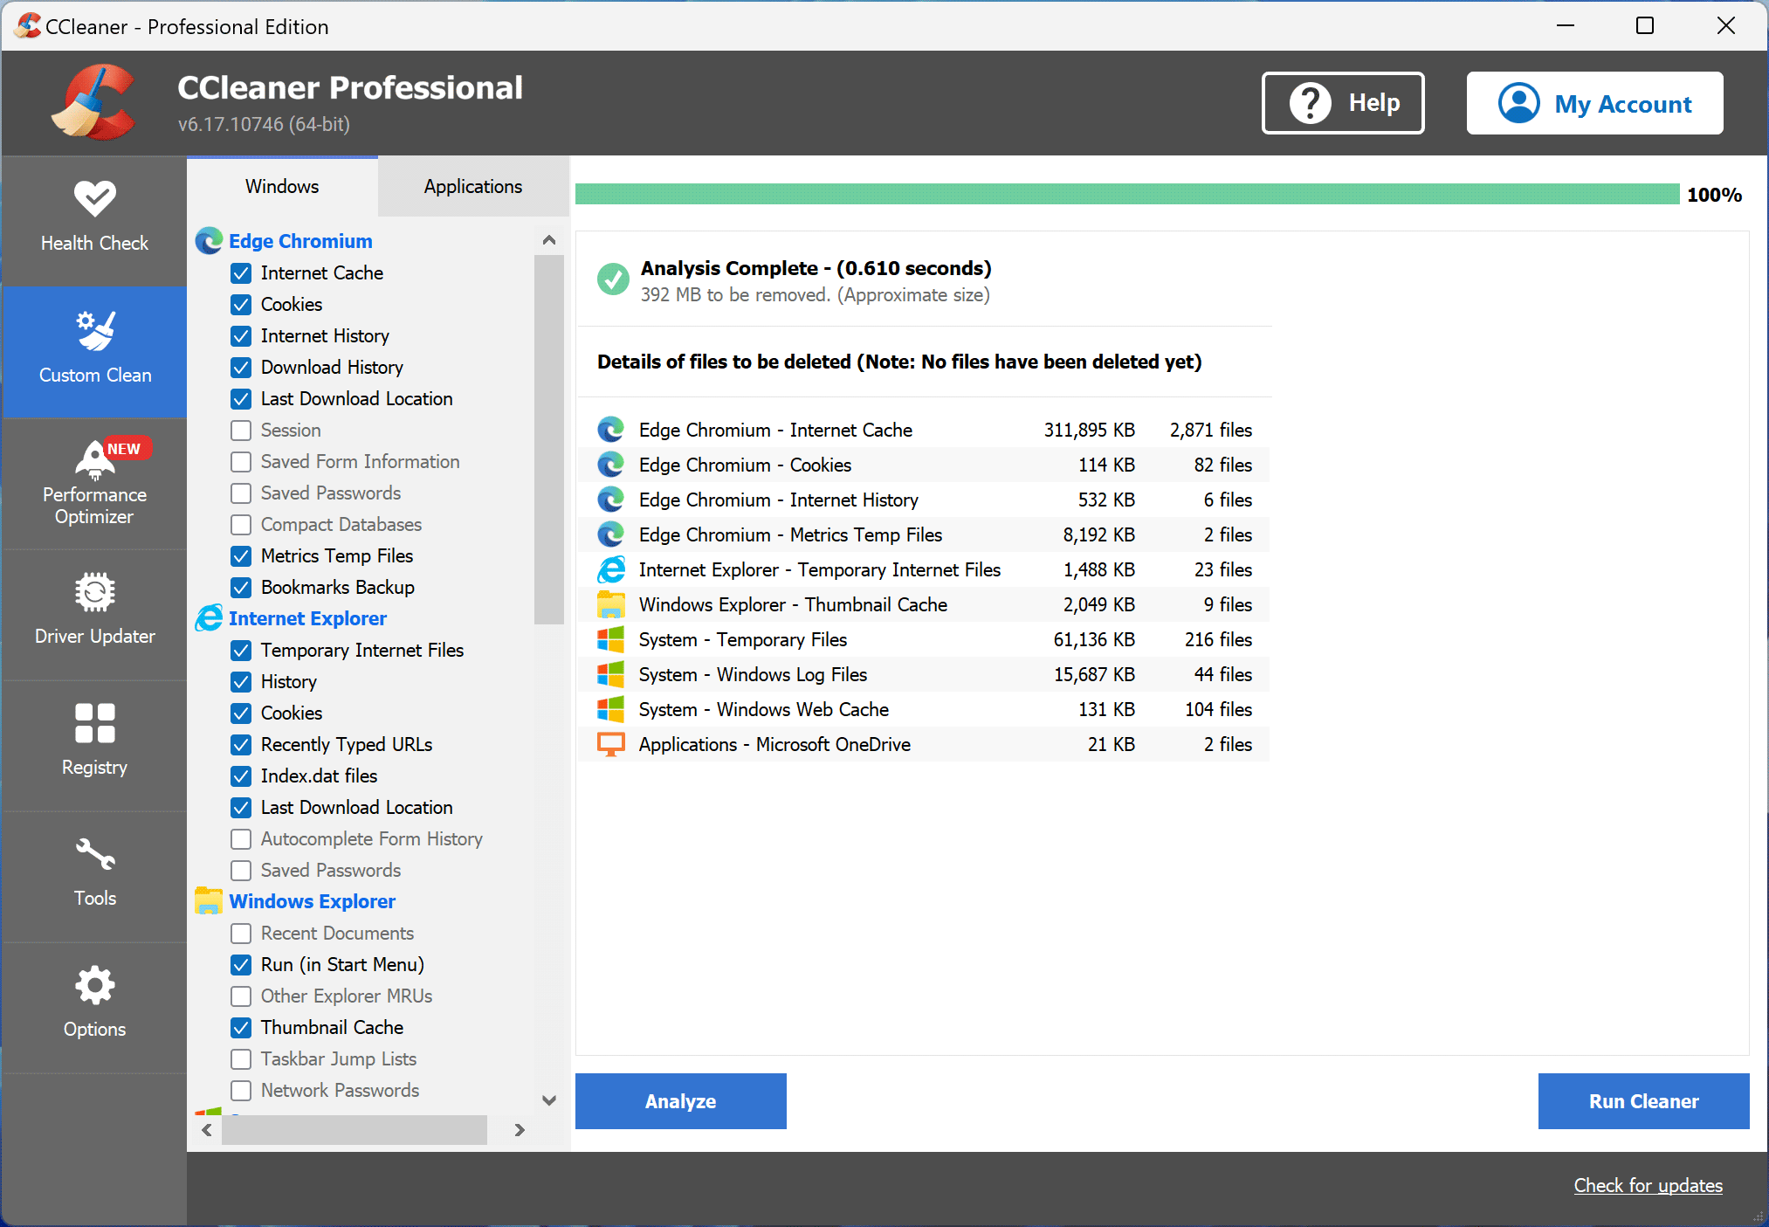Disable Recent Documents under Windows Explorer
1769x1227 pixels.
pyautogui.click(x=239, y=933)
